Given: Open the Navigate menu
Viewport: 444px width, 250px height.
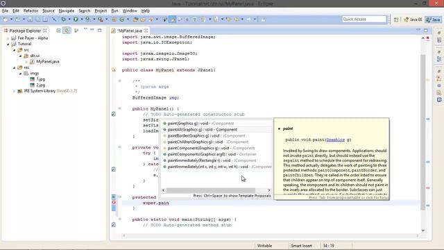Looking at the screenshot, I should pyautogui.click(x=67, y=11).
